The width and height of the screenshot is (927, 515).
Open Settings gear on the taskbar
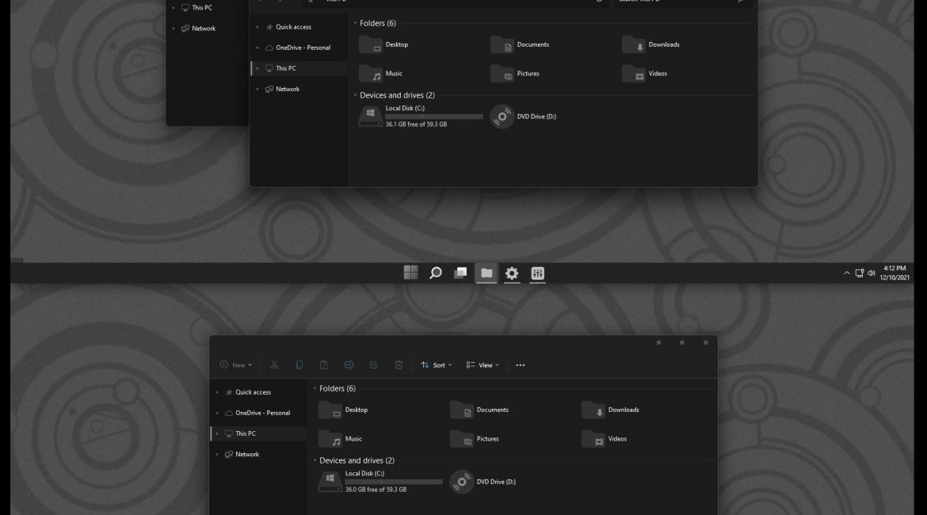[x=512, y=273]
